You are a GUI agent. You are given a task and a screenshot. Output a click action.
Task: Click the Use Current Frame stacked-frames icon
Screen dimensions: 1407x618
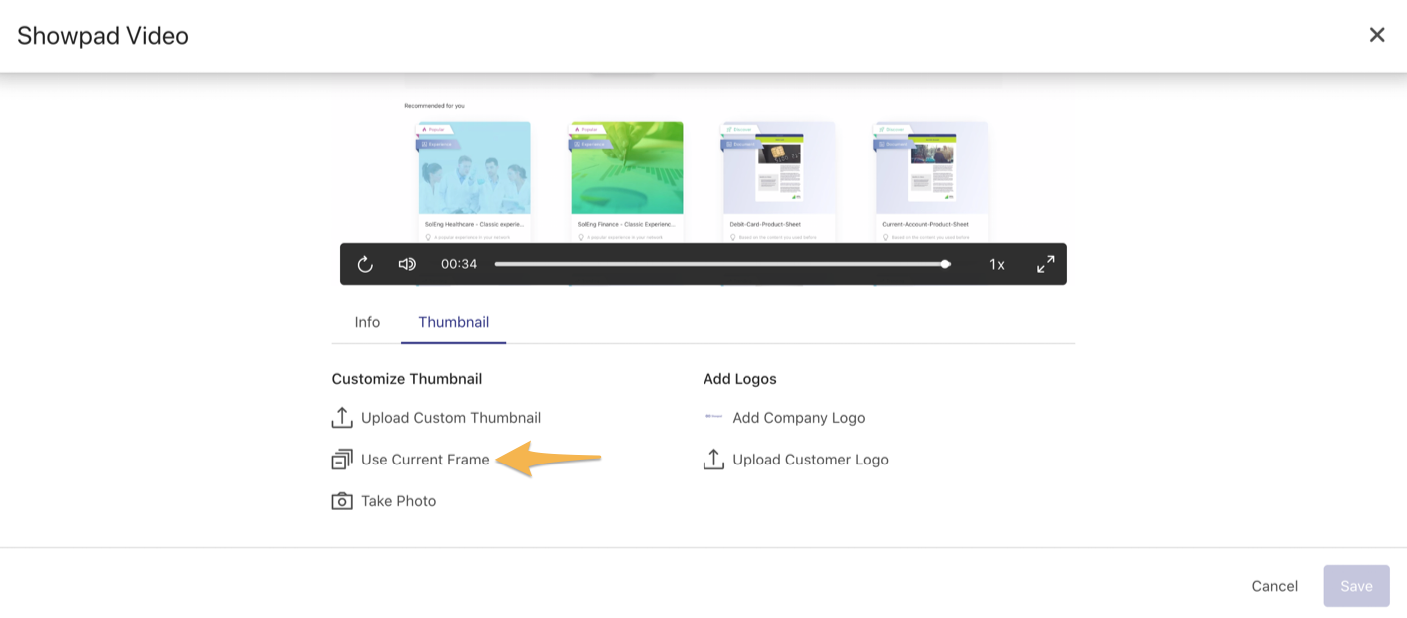coord(342,460)
